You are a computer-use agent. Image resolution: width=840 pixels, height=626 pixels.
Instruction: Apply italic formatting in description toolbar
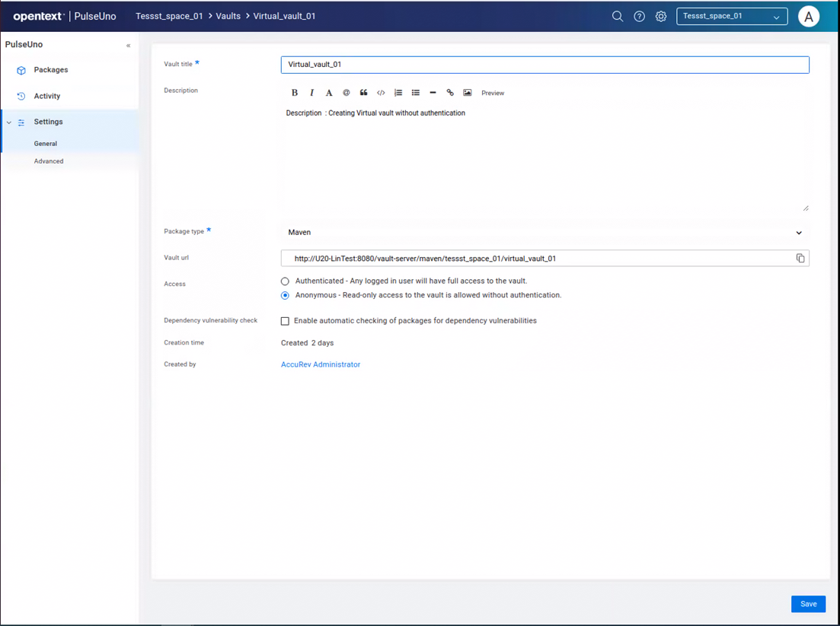point(311,93)
